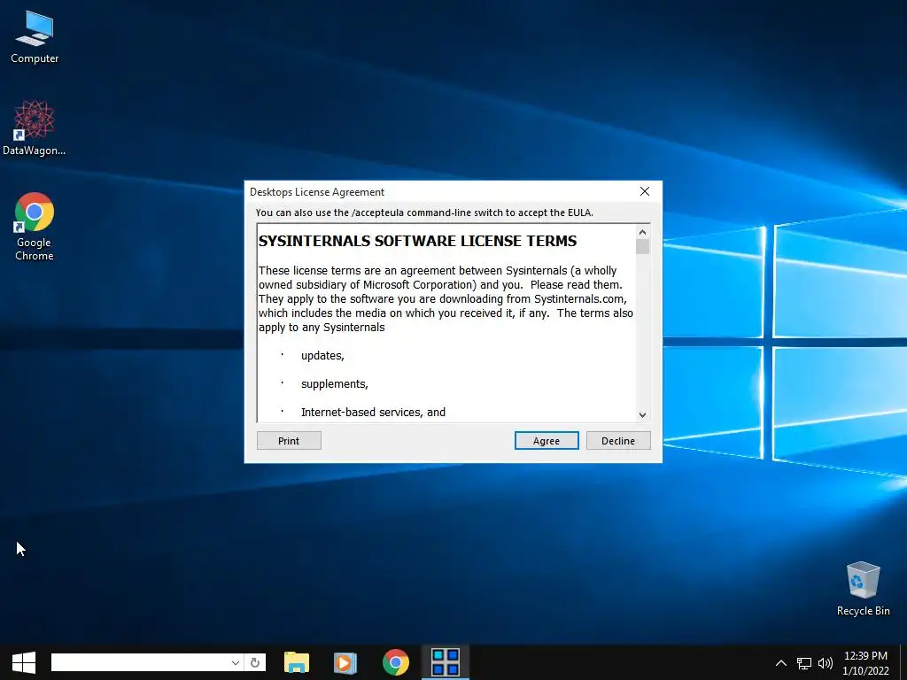Viewport: 907px width, 680px height.
Task: Click the license scrollbar down arrow
Action: pyautogui.click(x=642, y=414)
